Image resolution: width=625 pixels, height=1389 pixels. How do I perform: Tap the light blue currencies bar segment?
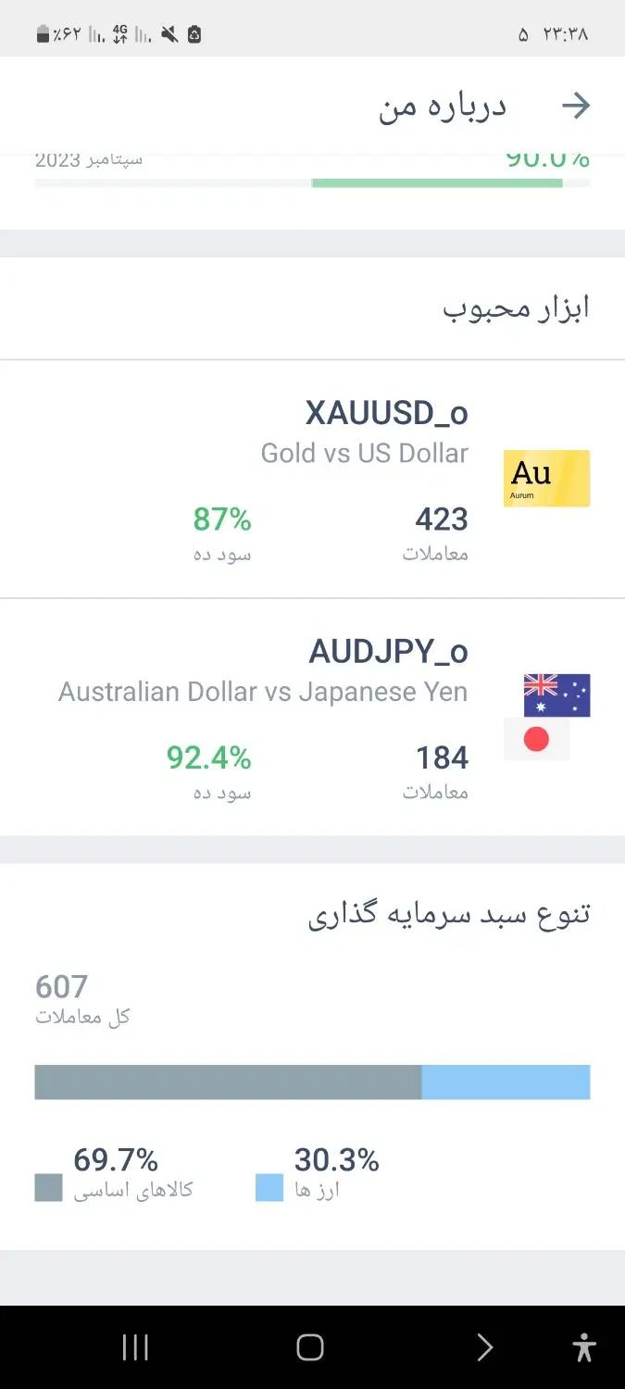506,1082
